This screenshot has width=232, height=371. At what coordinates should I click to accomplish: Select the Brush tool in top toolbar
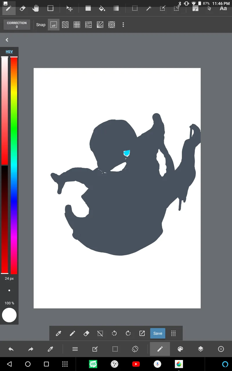8,8
